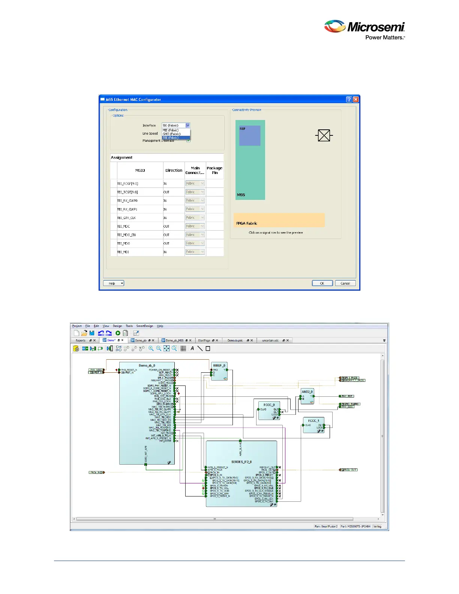
Task: Click the canvas vertical scrollbar
Action: click(x=382, y=435)
